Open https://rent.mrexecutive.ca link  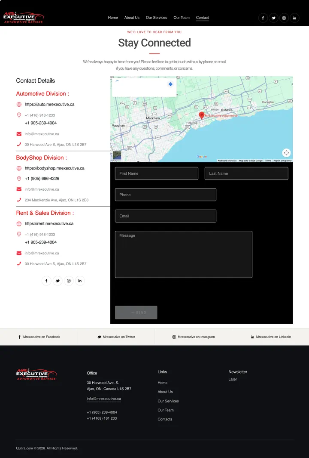(x=49, y=224)
